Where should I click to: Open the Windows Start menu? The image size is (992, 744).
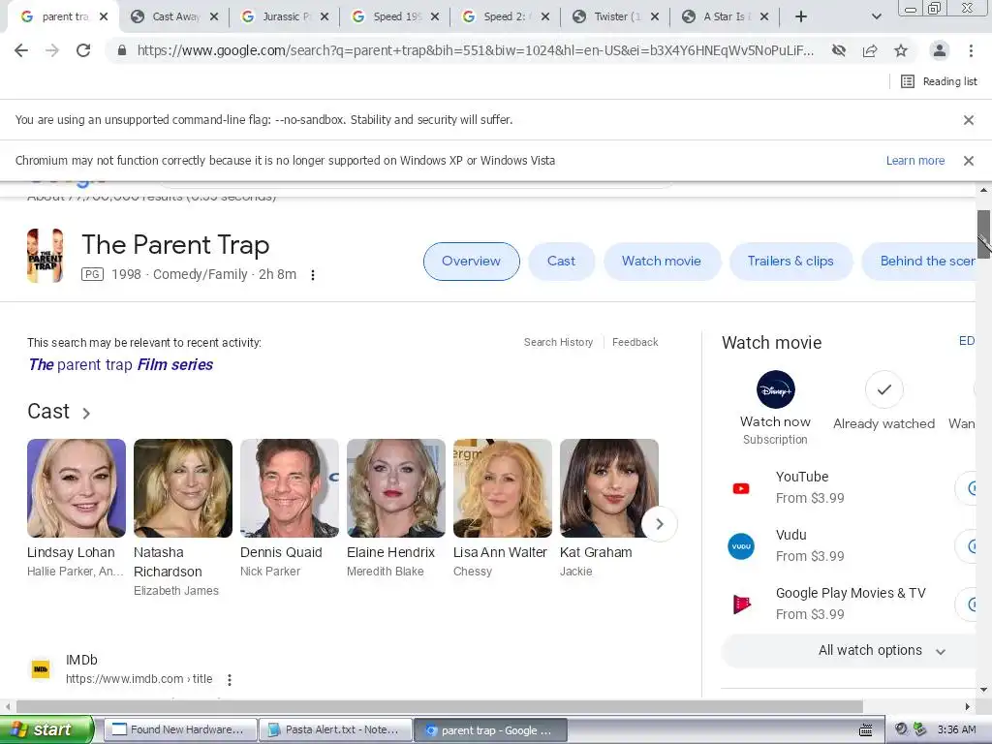pyautogui.click(x=46, y=729)
